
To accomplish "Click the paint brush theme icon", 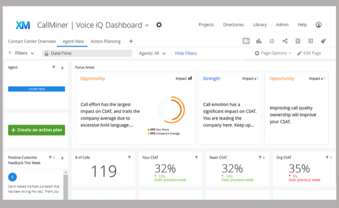I will coord(324,41).
